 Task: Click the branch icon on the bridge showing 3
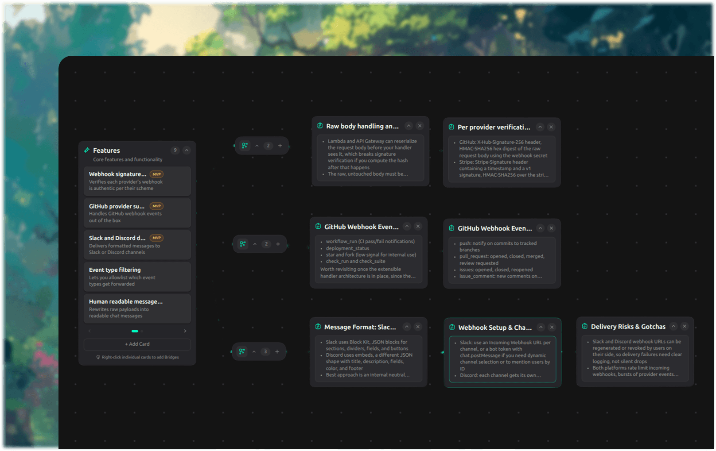pos(242,351)
